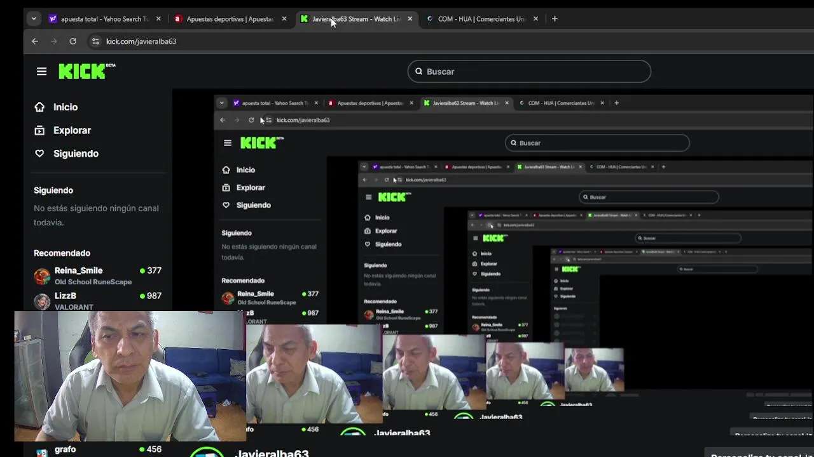814x457 pixels.
Task: Reload the kick.com page
Action: point(73,41)
